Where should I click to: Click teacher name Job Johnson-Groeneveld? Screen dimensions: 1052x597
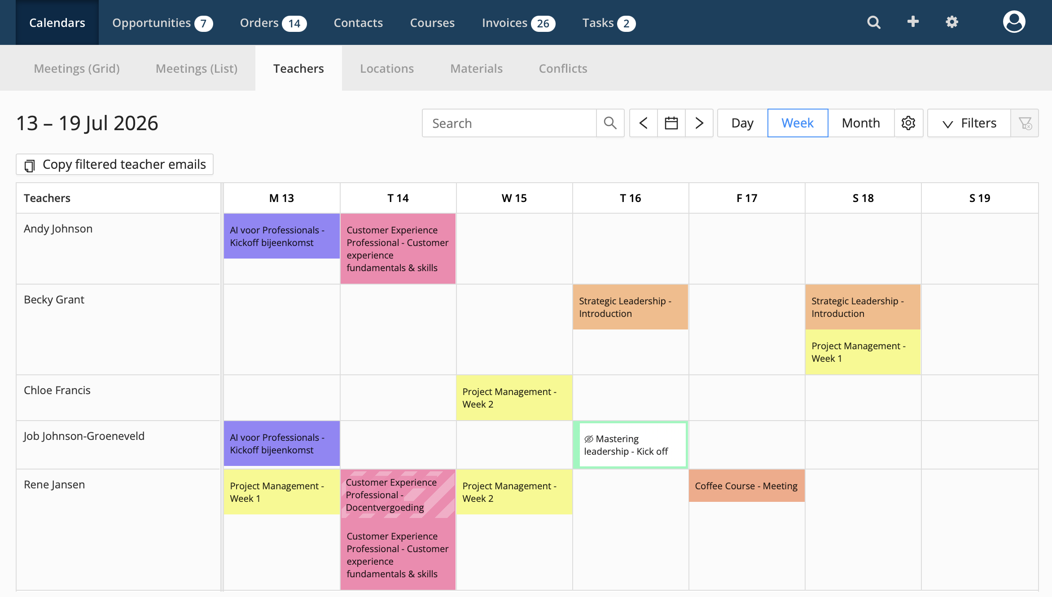tap(84, 436)
